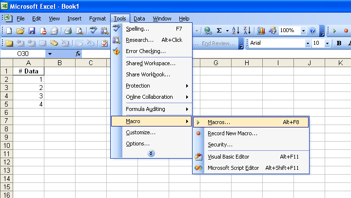The width and height of the screenshot is (351, 198).
Task: Expand the Protection submenu
Action: [x=152, y=86]
